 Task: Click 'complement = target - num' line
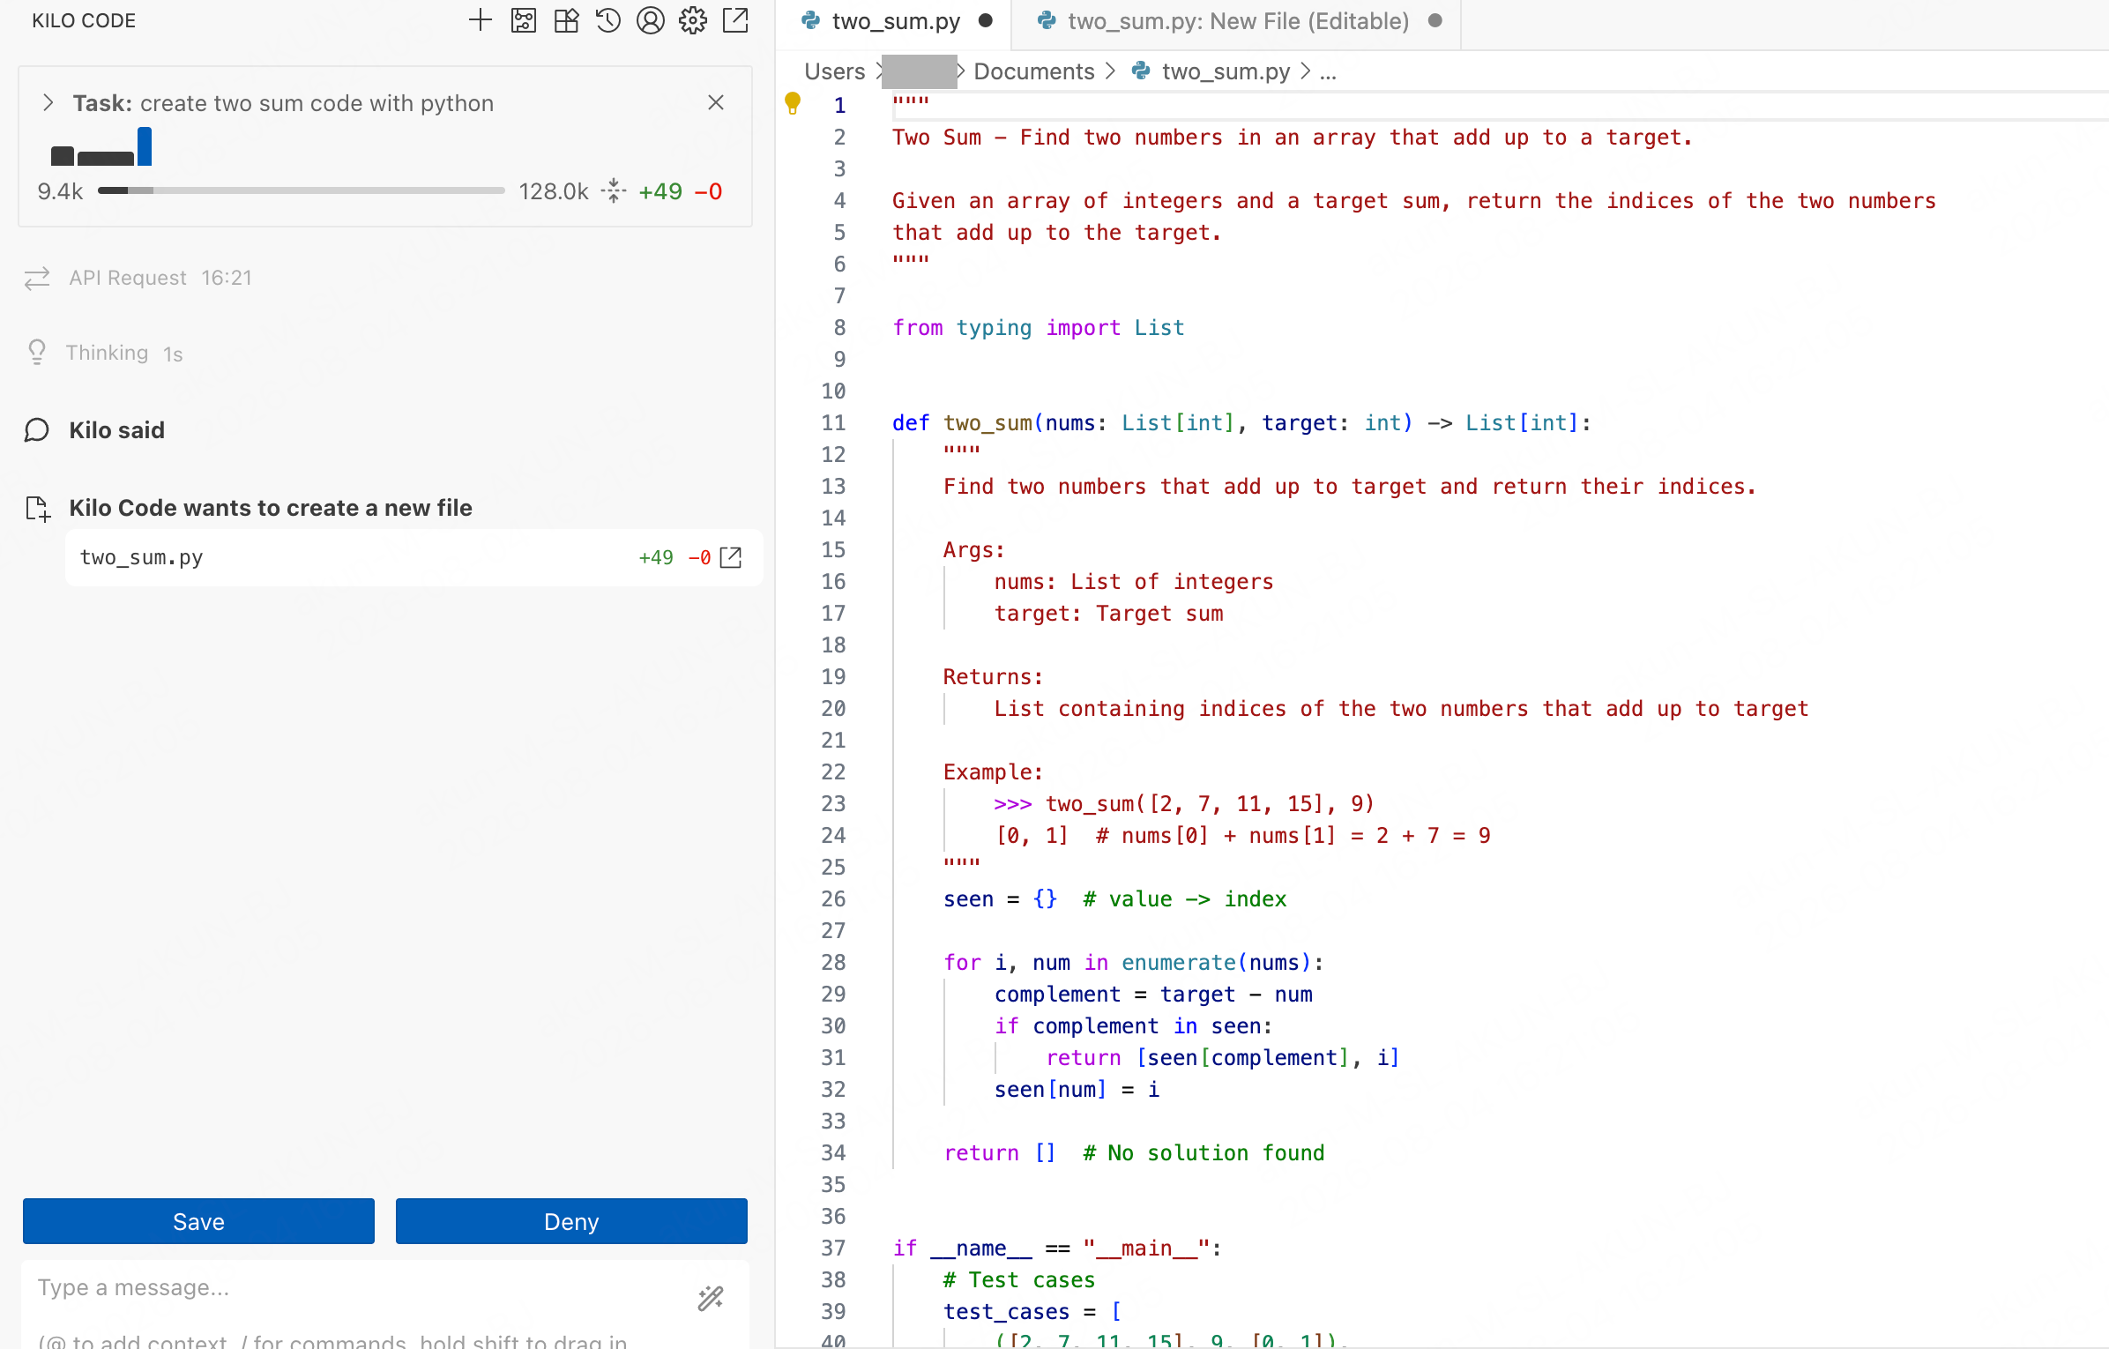pyautogui.click(x=1153, y=994)
